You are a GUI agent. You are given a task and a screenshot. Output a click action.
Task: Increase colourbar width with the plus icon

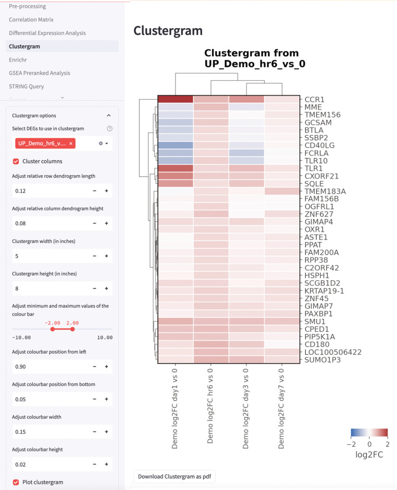(x=106, y=432)
